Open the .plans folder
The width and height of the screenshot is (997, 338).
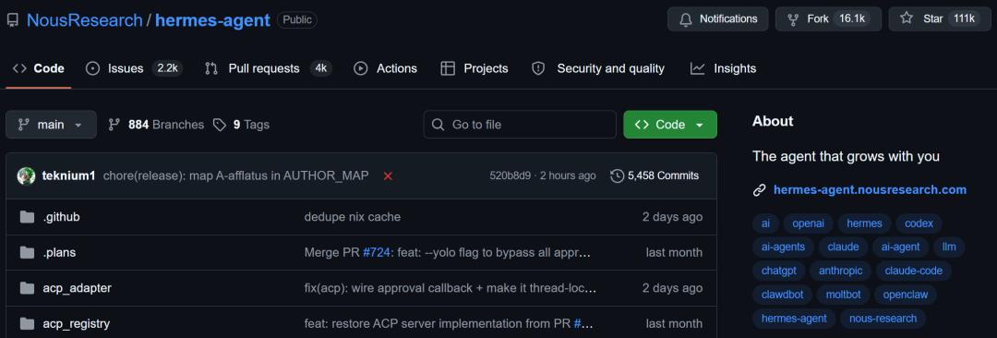[x=59, y=253]
